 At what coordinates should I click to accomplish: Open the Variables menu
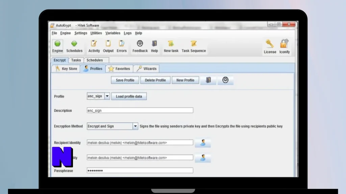tap(113, 33)
